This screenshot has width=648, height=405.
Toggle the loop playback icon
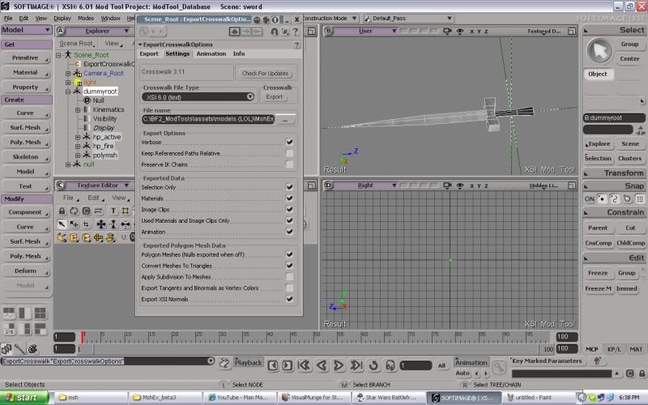pos(373,365)
